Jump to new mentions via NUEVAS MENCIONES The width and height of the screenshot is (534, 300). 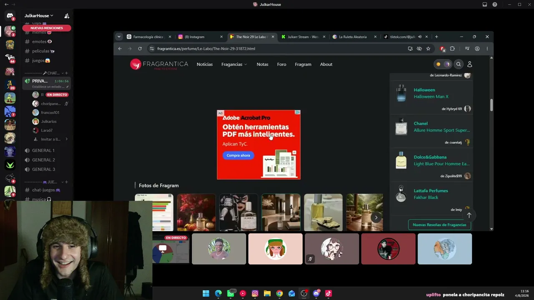click(47, 28)
